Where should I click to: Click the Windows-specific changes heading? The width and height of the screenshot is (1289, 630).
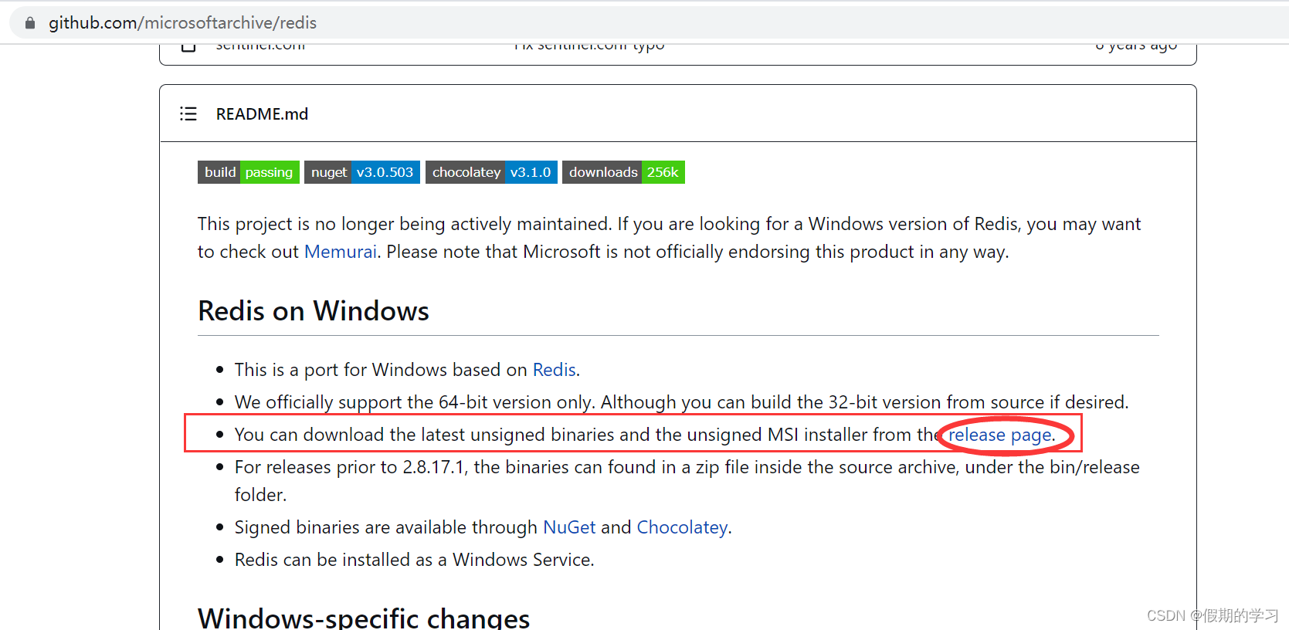point(364,618)
